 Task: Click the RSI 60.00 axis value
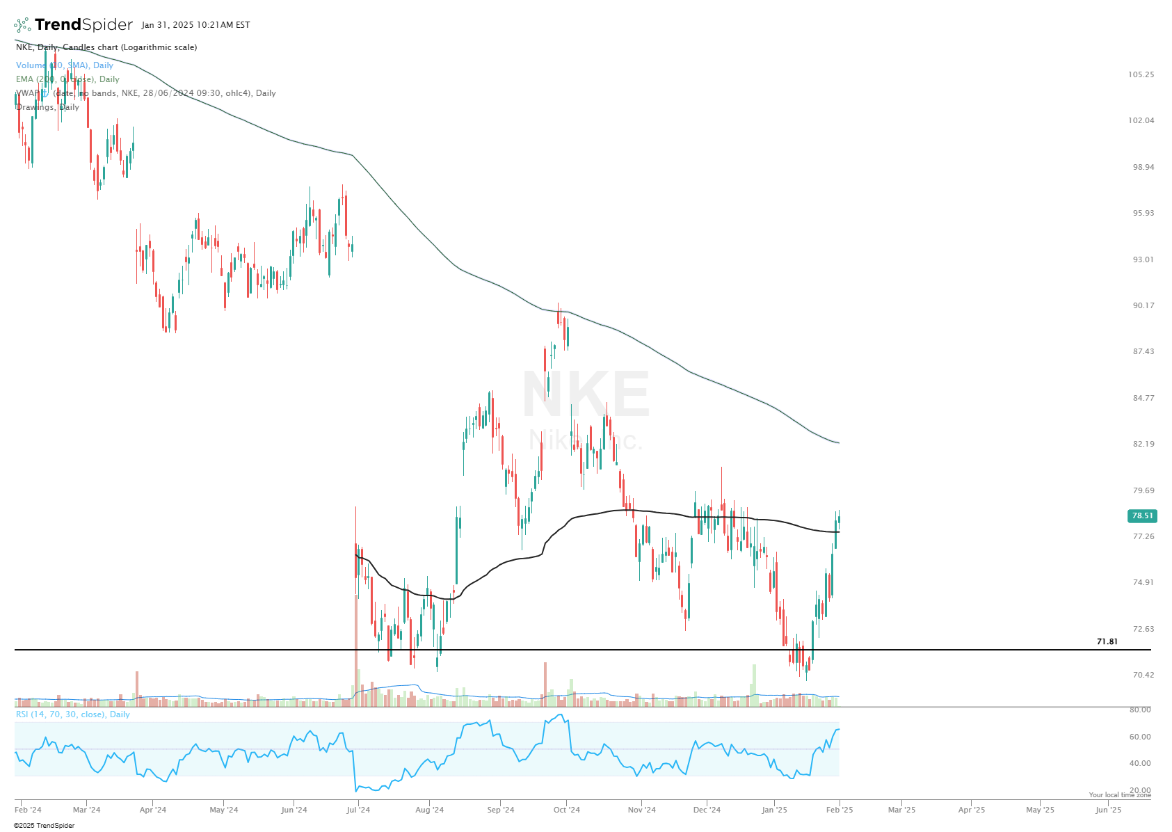[x=1140, y=737]
